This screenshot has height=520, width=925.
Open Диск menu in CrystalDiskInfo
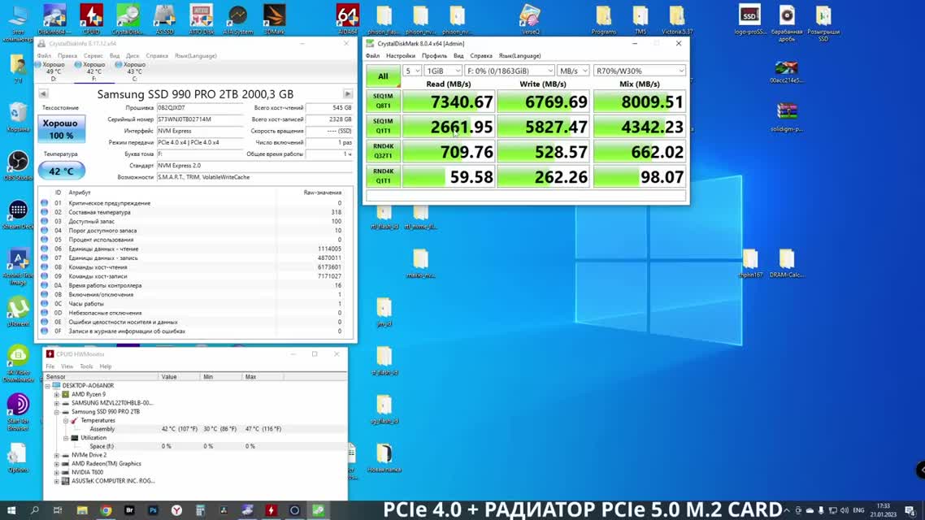132,55
